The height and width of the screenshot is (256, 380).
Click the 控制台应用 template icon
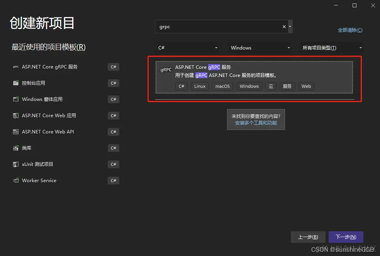[16, 83]
